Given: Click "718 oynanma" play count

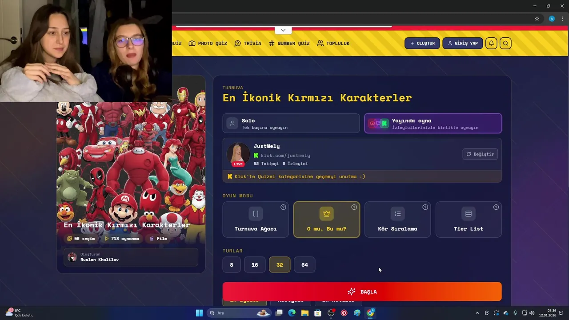Looking at the screenshot, I should tap(122, 239).
